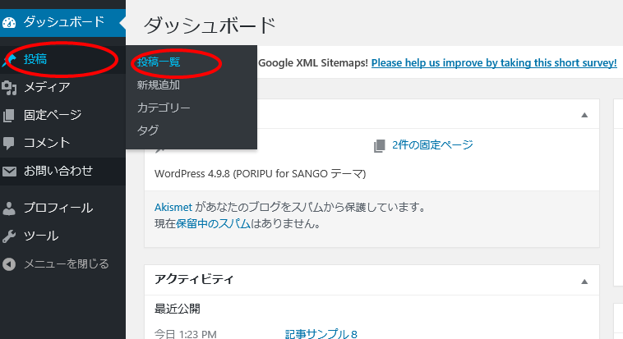The image size is (623, 339).
Task: Open the プロフィール sidebar menu
Action: (62, 208)
